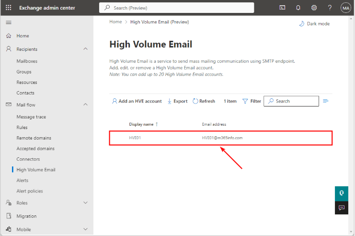This screenshot has height=236, width=355.
Task: Expand the Roles section
Action: click(85, 203)
